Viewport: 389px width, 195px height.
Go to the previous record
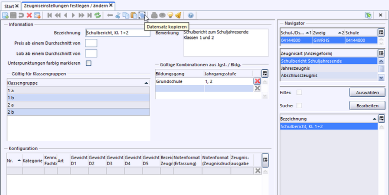pyautogui.click(x=65, y=15)
